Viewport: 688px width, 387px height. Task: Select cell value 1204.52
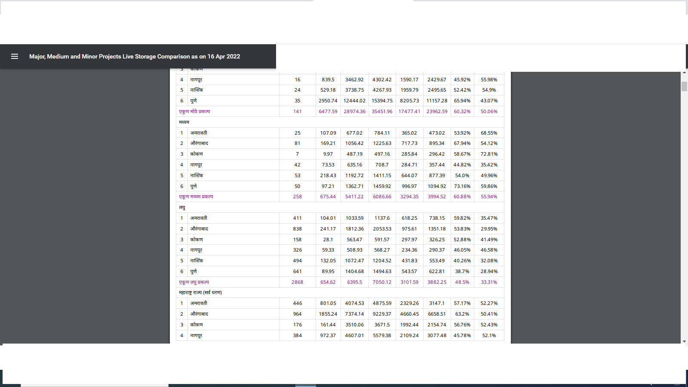tap(382, 261)
